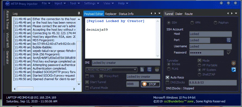Open the View menu
The width and height of the screenshot is (242, 107).
pos(108,3)
